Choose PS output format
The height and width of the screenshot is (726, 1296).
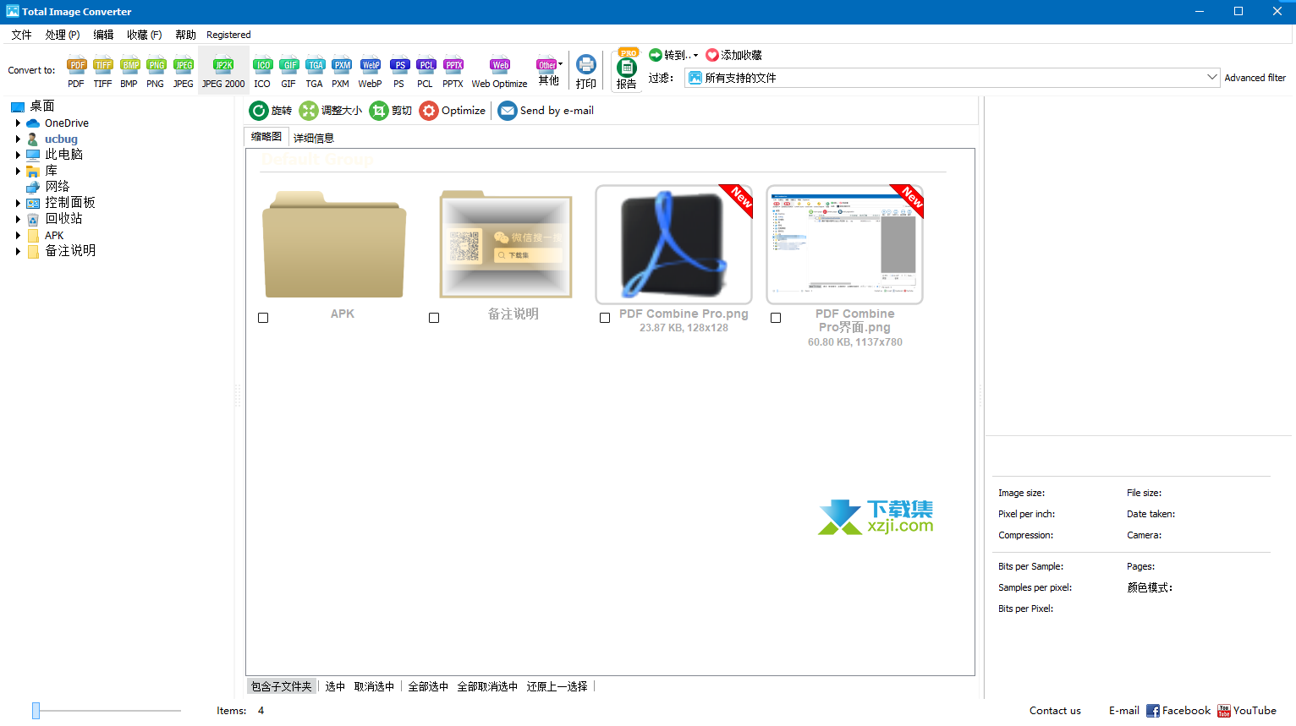pos(399,73)
